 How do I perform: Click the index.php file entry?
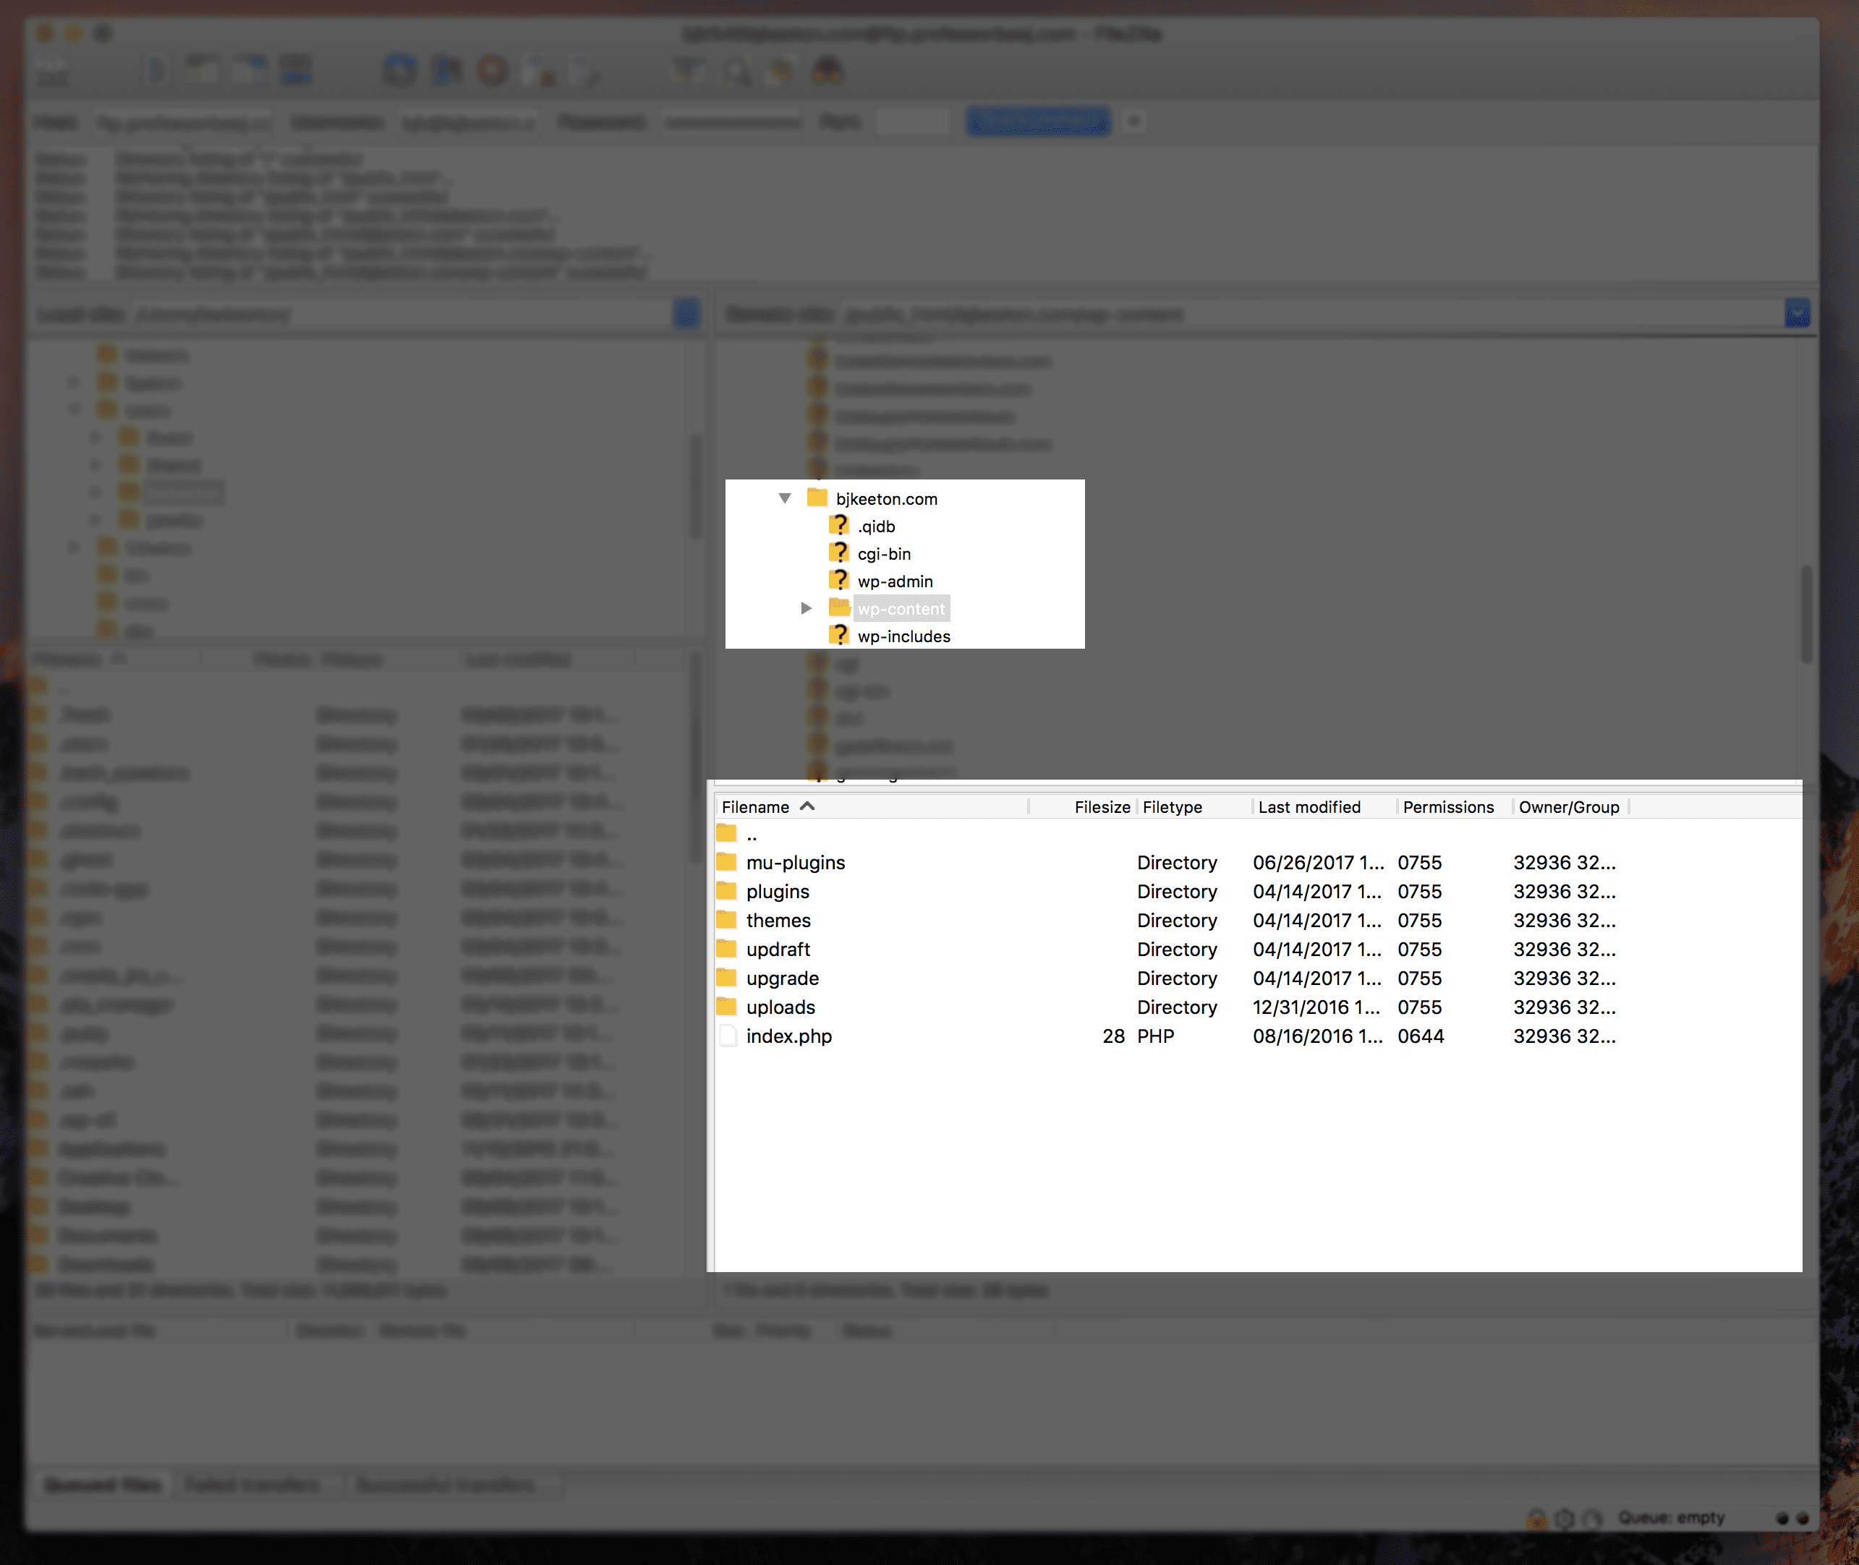789,1036
